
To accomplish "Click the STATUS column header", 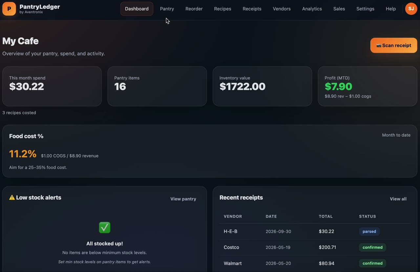I will point(367,216).
